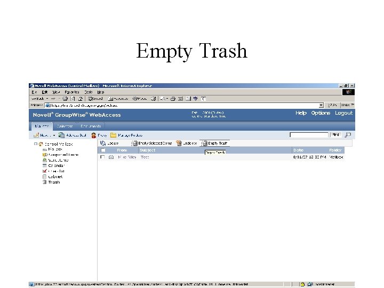
Task: Click the browser Mail icon
Action: tap(163, 99)
